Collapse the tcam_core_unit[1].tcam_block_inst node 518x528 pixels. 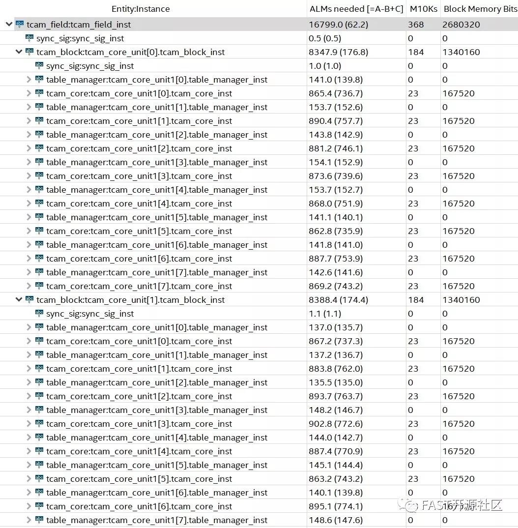point(19,299)
